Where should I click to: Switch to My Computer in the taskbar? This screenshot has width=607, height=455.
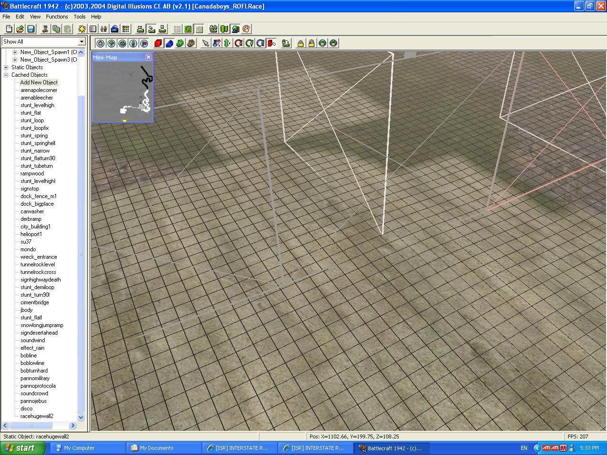coord(87,448)
